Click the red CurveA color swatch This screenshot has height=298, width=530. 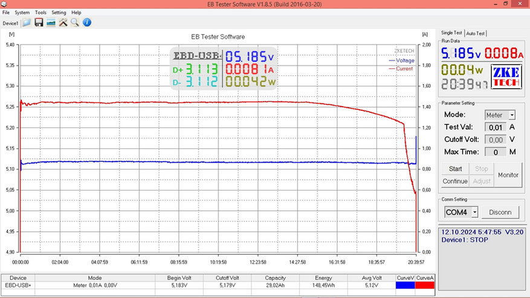(x=425, y=285)
